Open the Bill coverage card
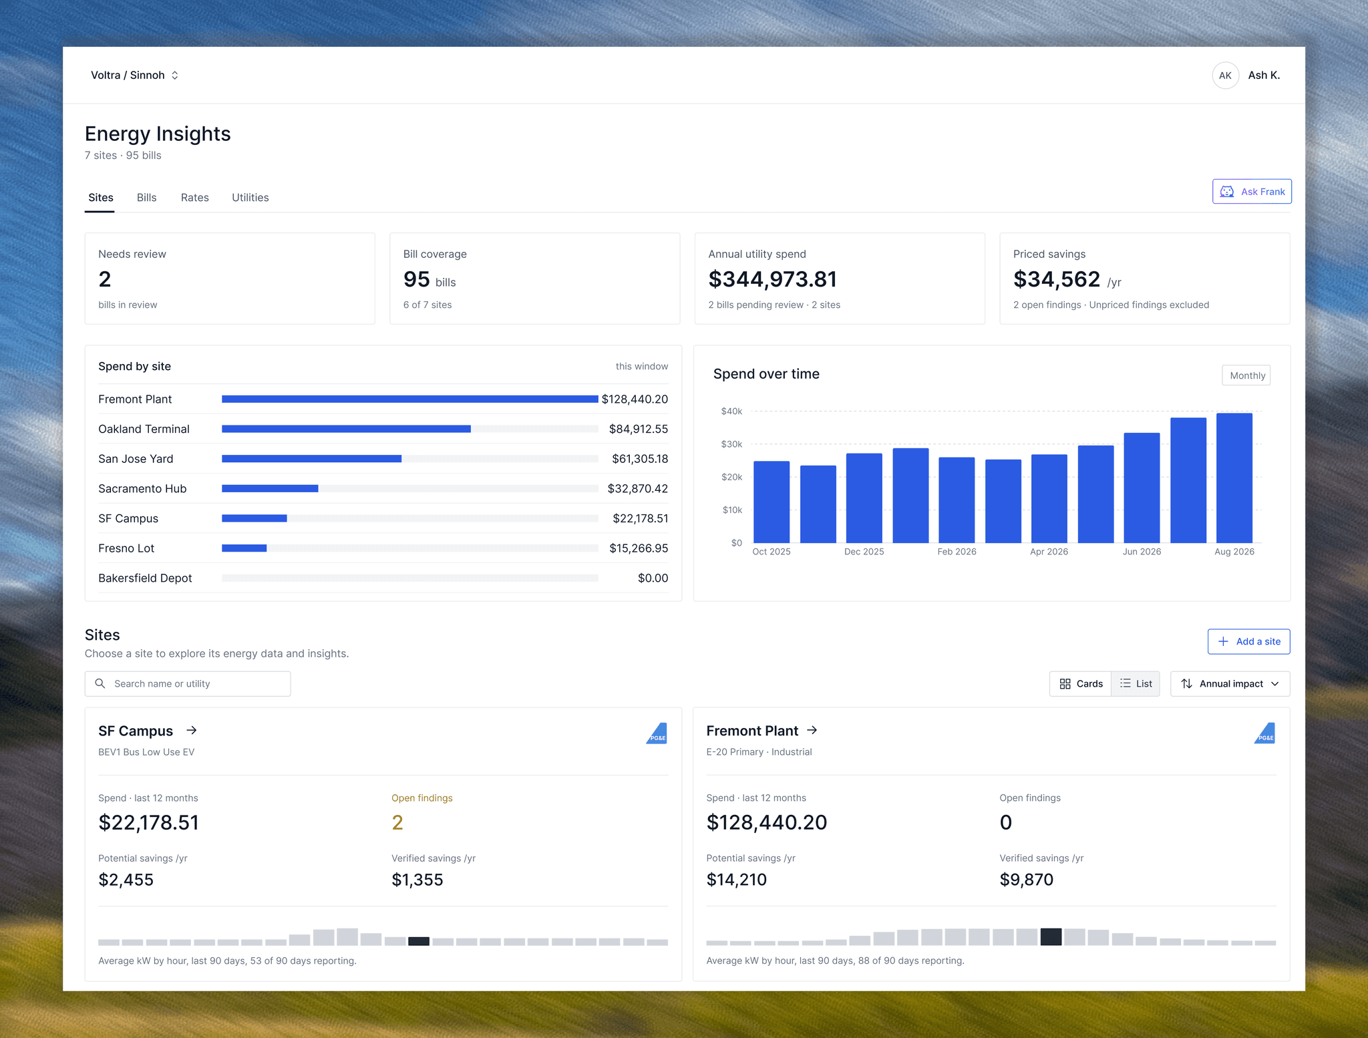The height and width of the screenshot is (1038, 1368). point(534,279)
